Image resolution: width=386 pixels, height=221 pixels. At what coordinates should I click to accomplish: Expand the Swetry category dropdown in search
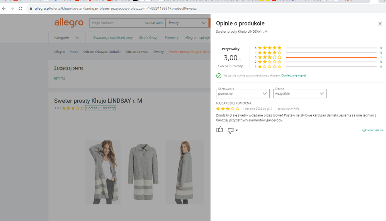[x=187, y=23]
